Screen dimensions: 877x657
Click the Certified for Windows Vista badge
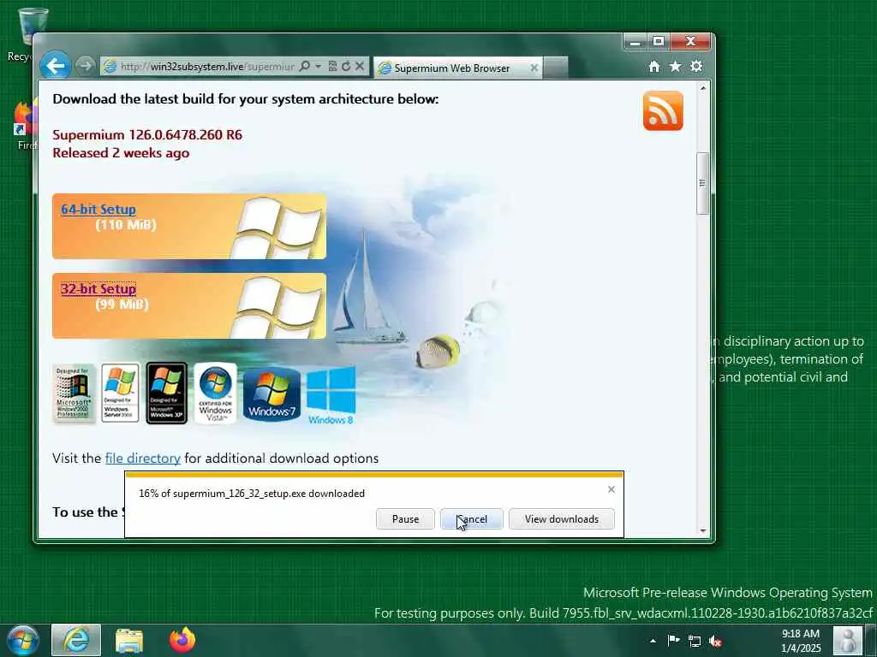215,394
